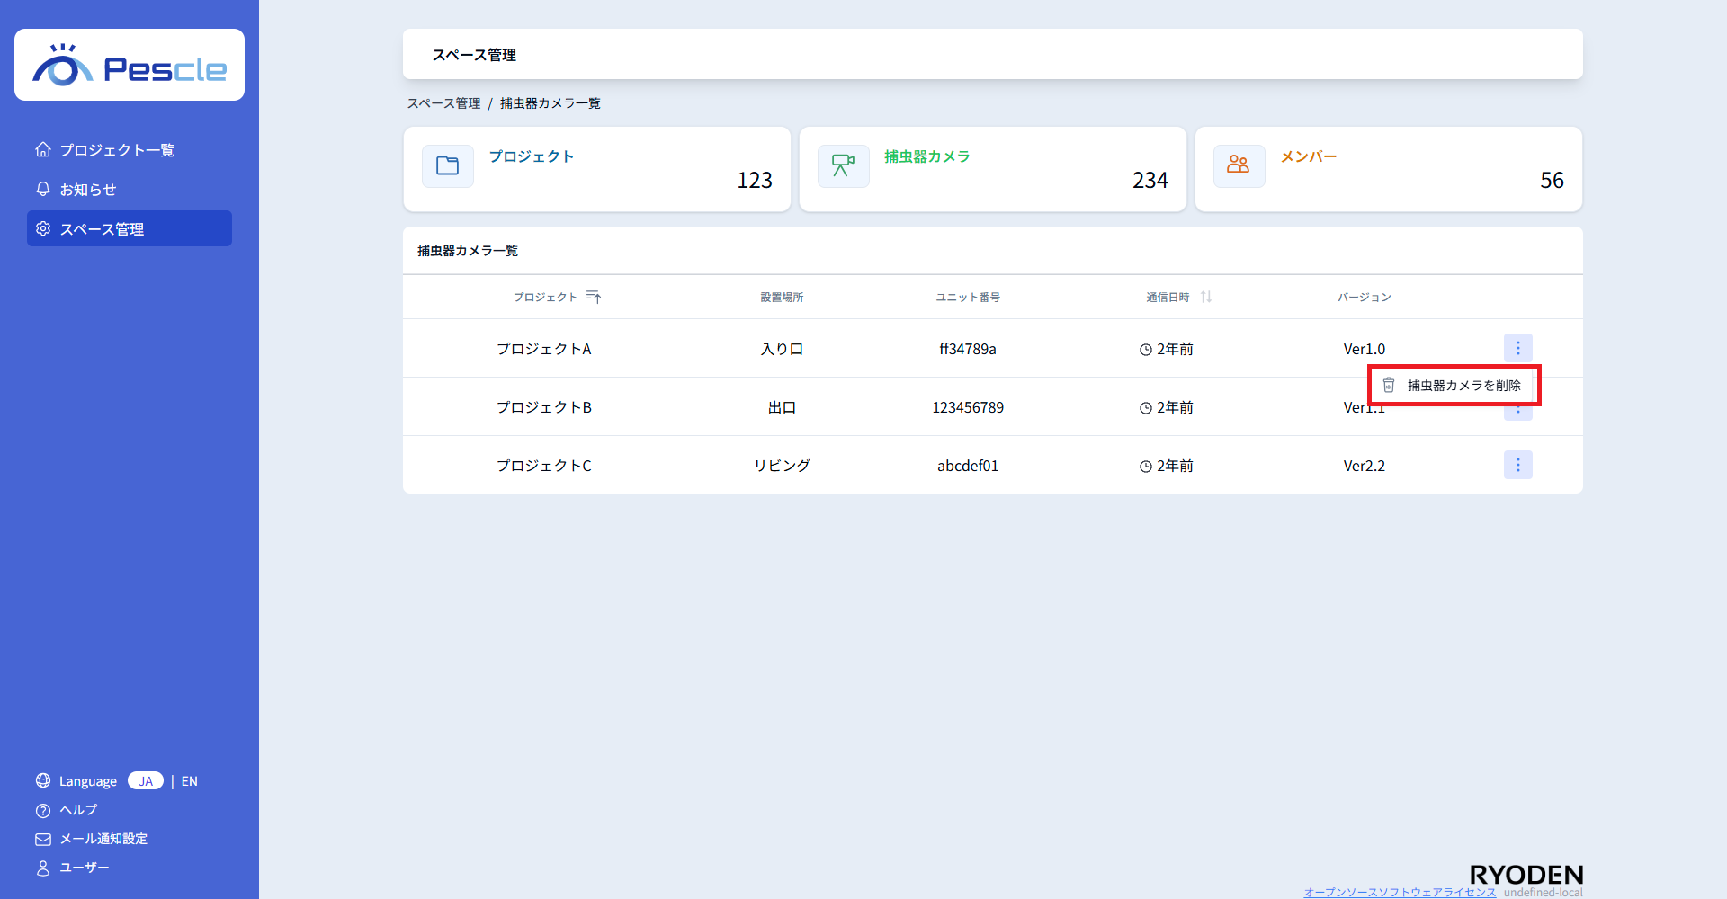
Task: Open ヘルプ from the sidebar
Action: [78, 810]
